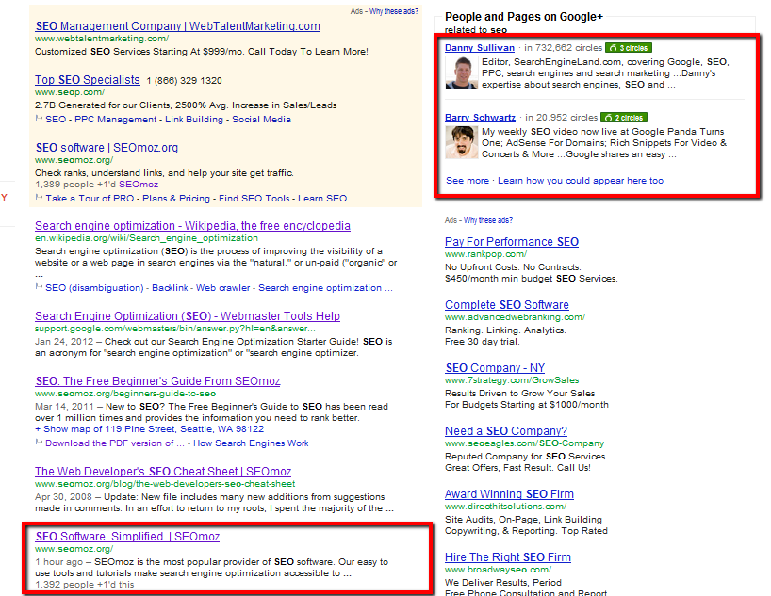Click the 'www.seomoz.org/beginners-guide-to-seo' URL
The height and width of the screenshot is (596, 771).
pyautogui.click(x=125, y=394)
